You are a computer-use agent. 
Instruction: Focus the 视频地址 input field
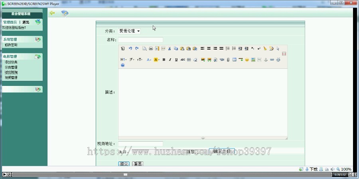(140, 144)
